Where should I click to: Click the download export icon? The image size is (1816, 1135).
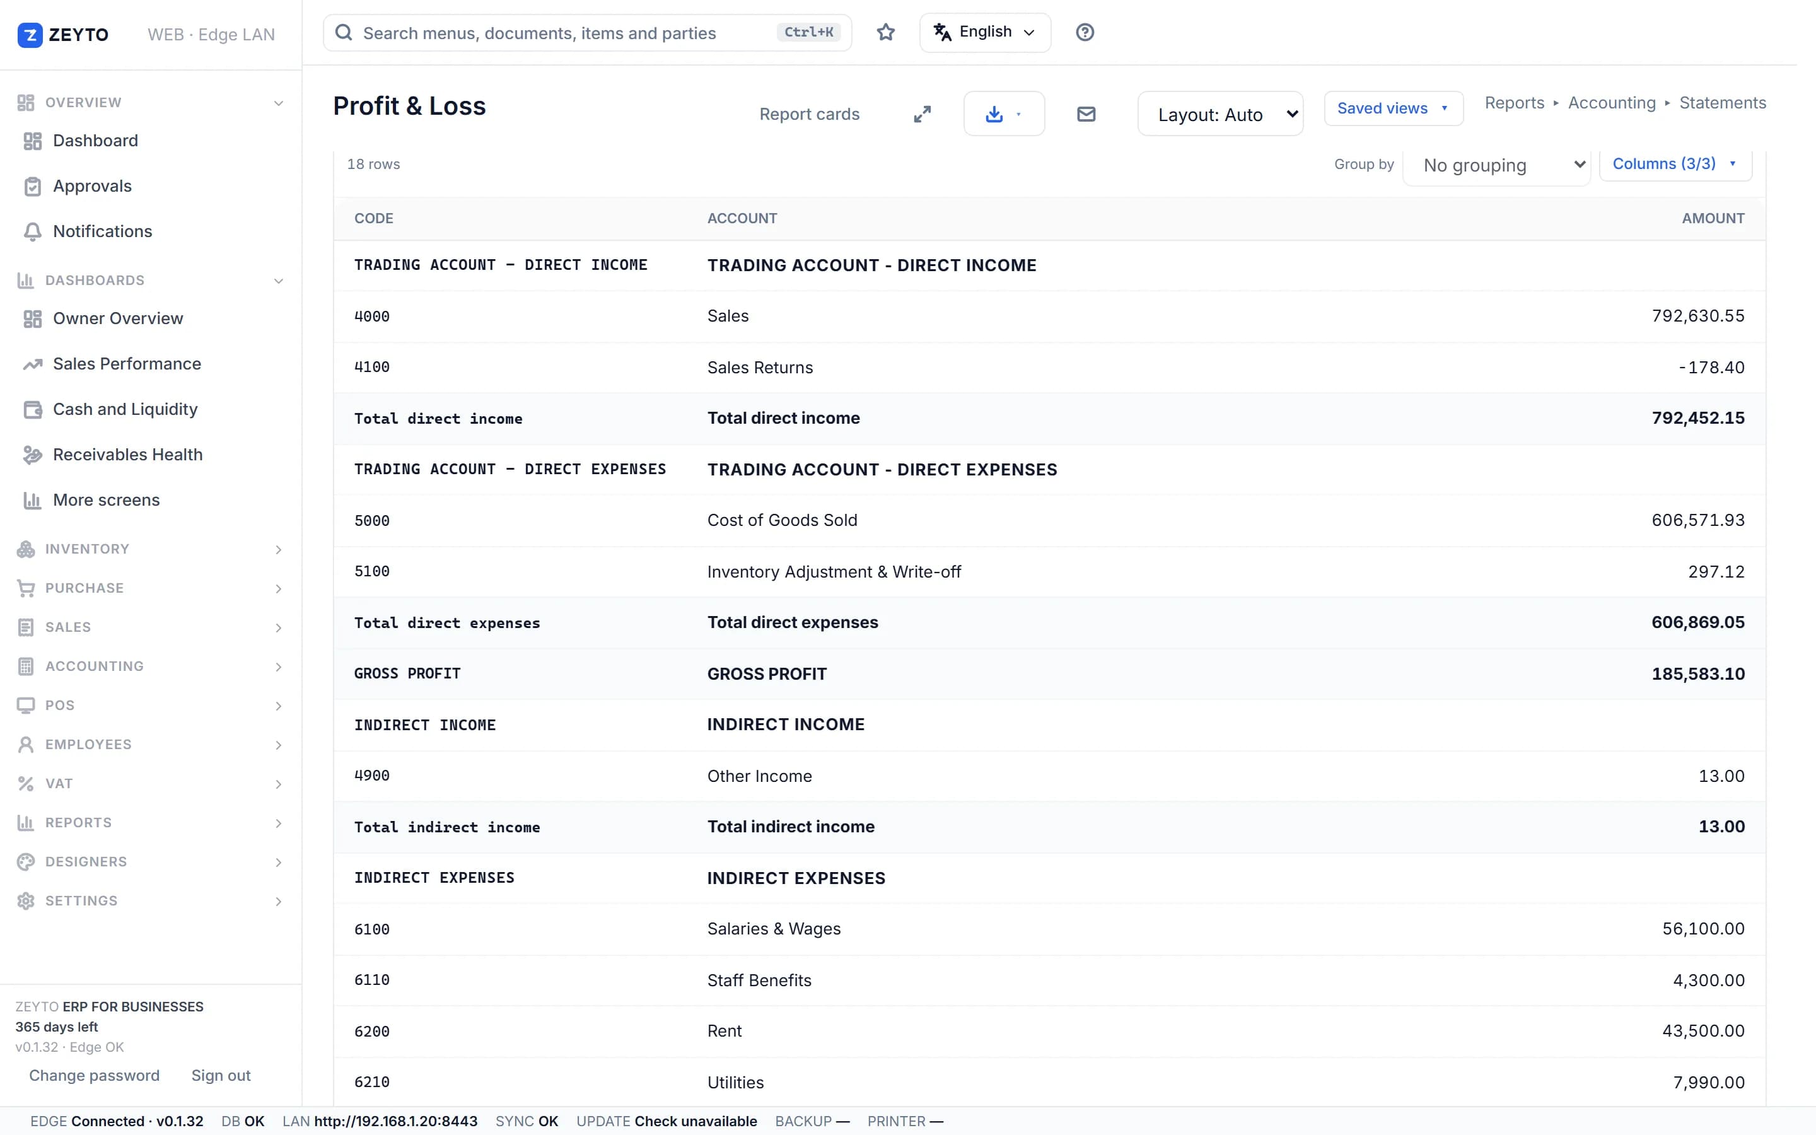994,114
